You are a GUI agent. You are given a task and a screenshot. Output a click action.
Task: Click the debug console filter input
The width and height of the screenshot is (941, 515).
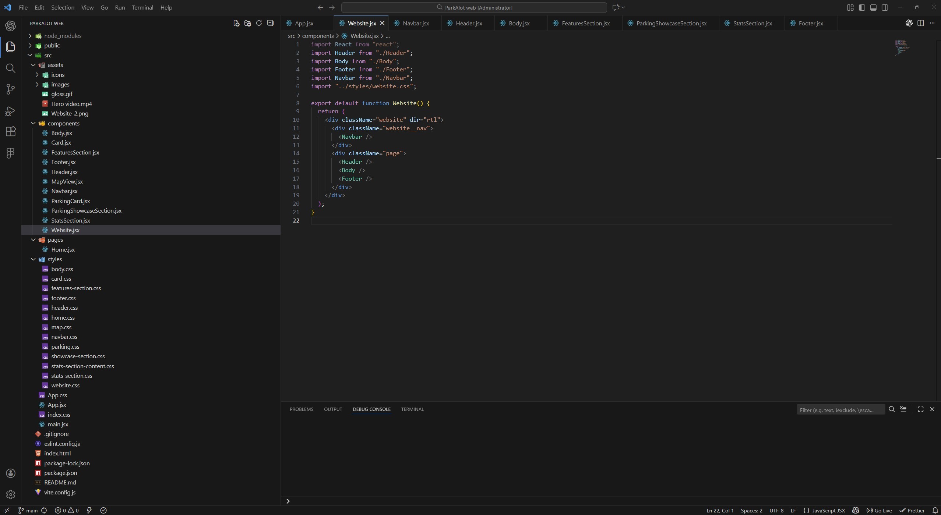click(840, 410)
